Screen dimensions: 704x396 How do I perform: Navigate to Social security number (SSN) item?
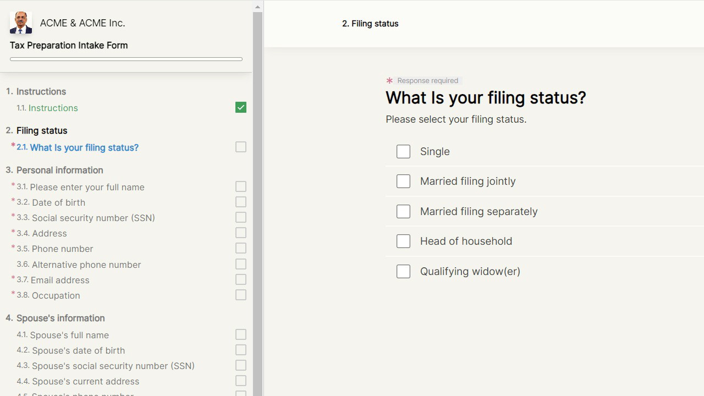(93, 218)
